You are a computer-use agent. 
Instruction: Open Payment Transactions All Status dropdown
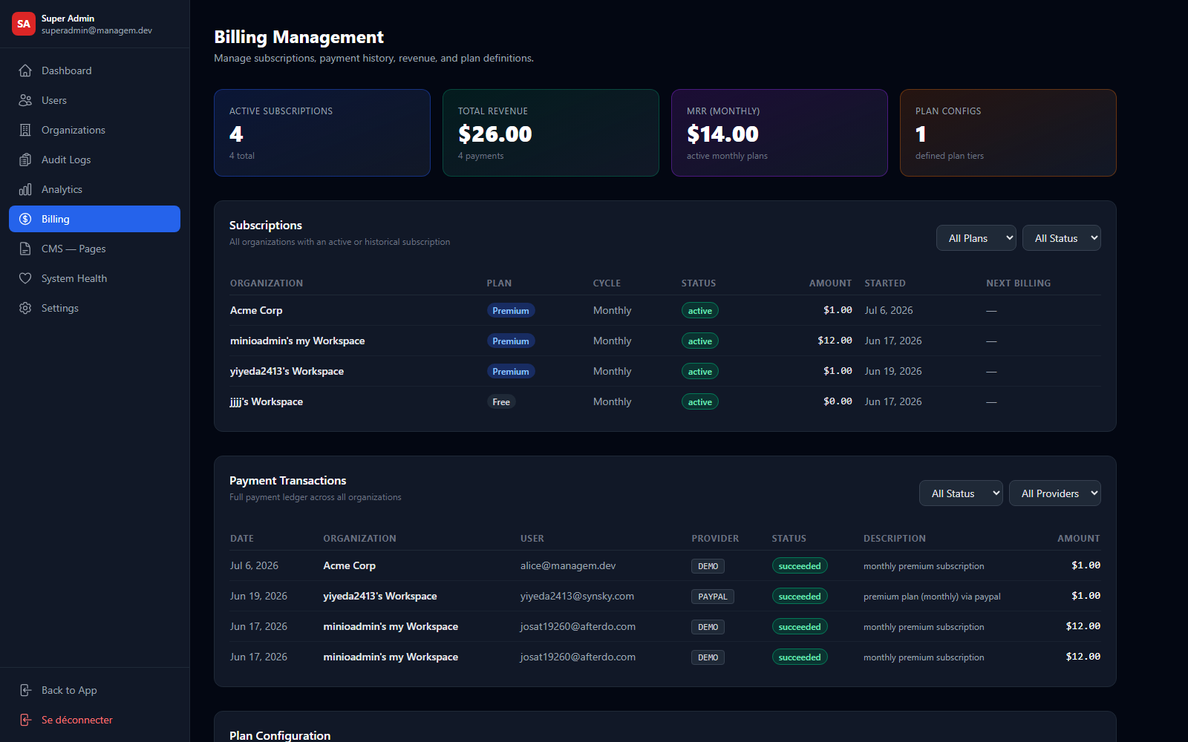pyautogui.click(x=961, y=493)
